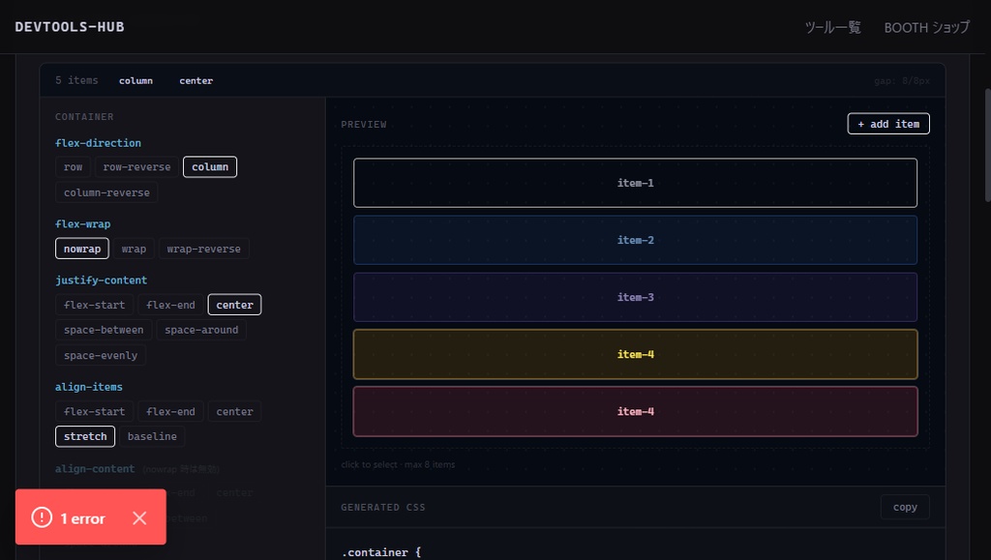Set align-items to flex-end
991x560 pixels.
pyautogui.click(x=170, y=412)
